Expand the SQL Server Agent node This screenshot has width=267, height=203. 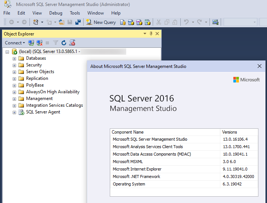click(x=14, y=112)
